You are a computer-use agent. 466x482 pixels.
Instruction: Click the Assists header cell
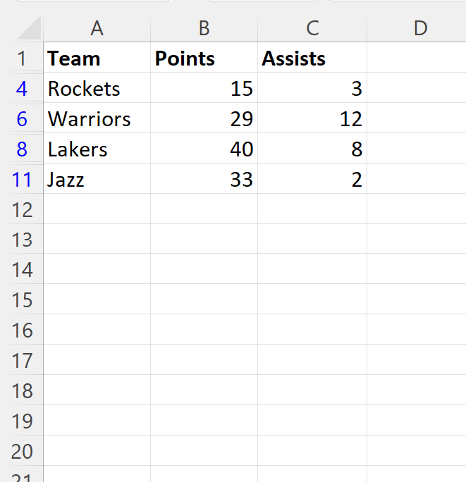312,58
